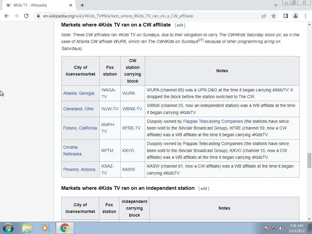Click the scrollbar down arrow

(x=309, y=219)
